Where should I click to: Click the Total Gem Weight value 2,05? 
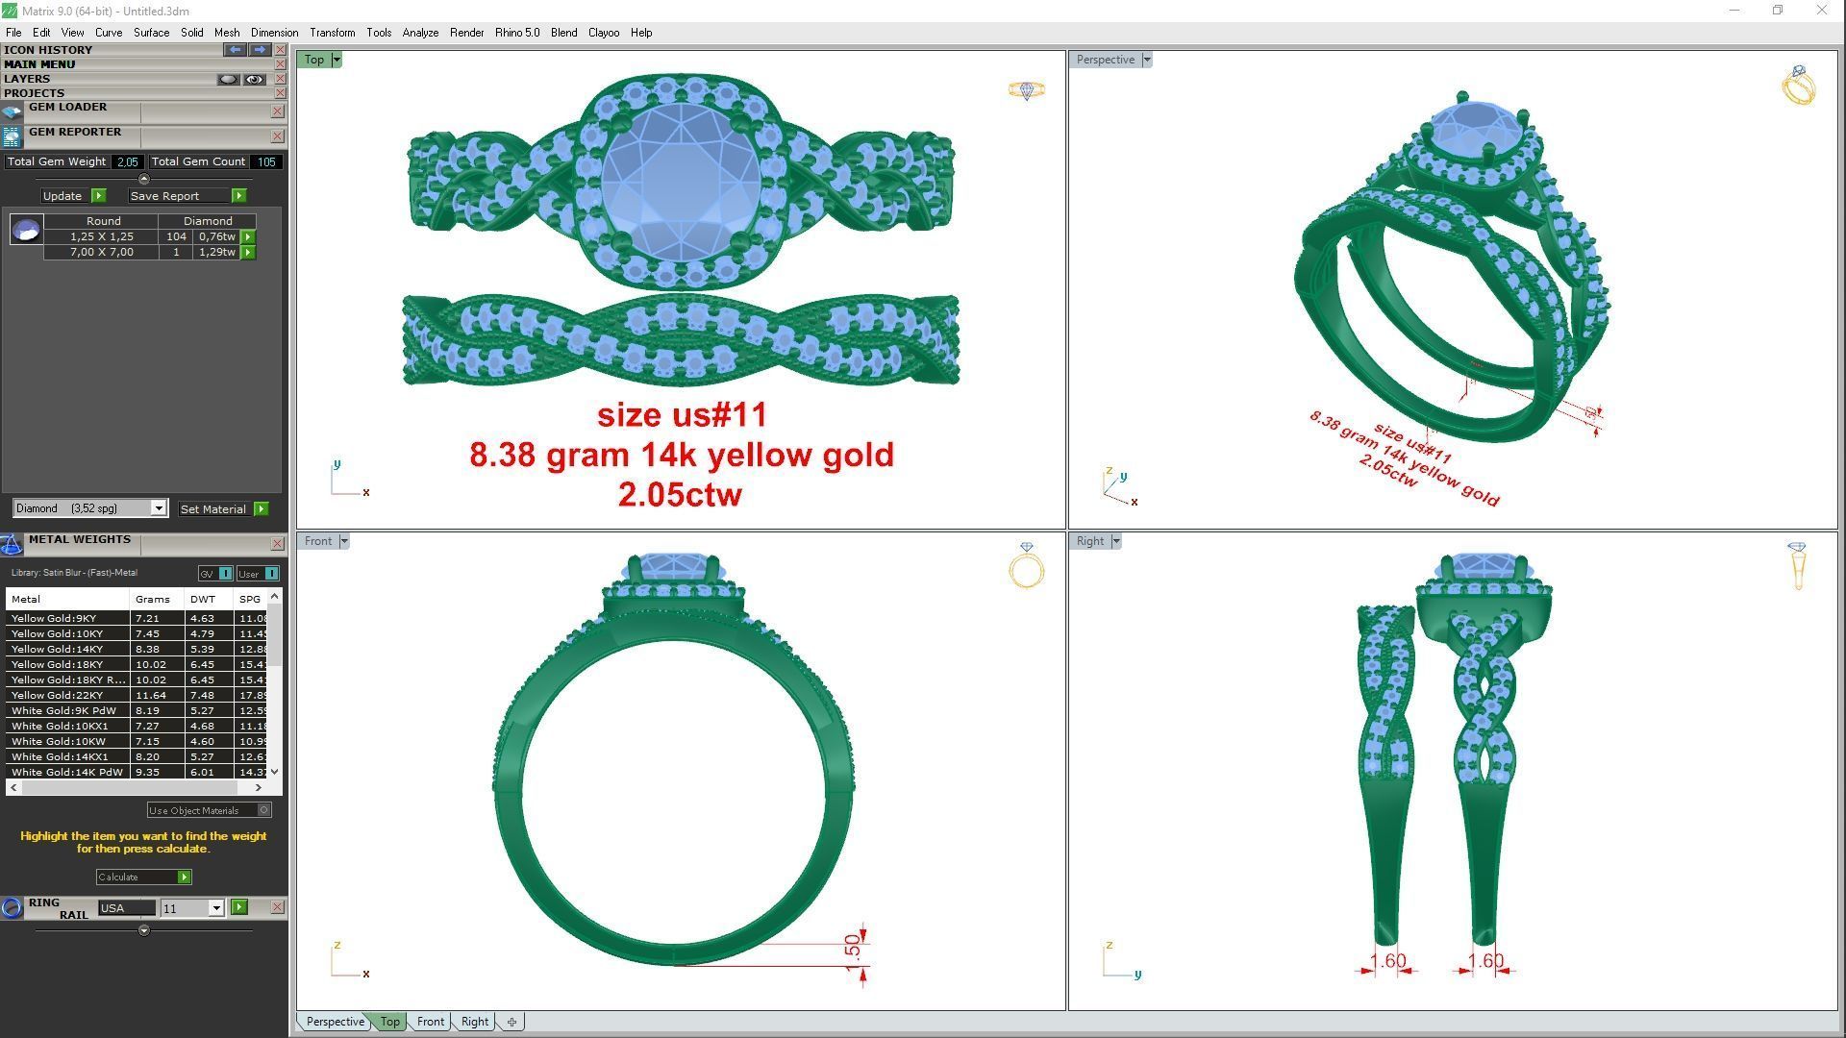click(x=127, y=161)
